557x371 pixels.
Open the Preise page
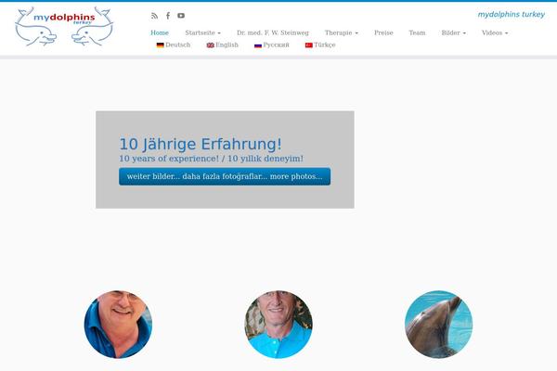pyautogui.click(x=383, y=32)
